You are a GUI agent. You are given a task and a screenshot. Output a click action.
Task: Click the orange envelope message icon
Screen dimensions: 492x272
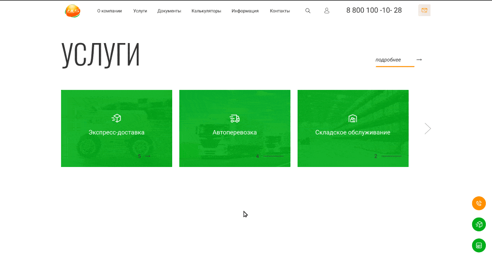point(424,10)
